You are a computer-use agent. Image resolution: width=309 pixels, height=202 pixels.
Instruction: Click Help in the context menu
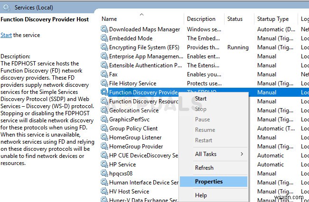click(201, 195)
